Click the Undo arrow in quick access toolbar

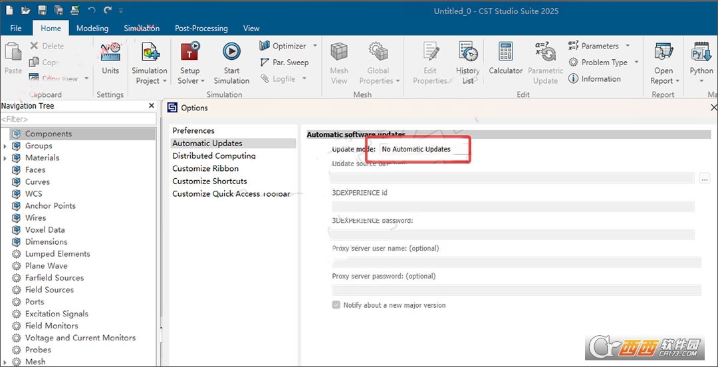tap(92, 9)
